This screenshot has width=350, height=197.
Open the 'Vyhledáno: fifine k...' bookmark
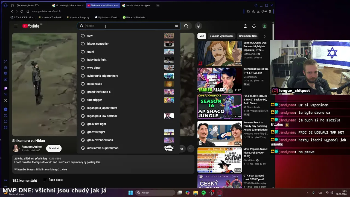click(x=107, y=18)
